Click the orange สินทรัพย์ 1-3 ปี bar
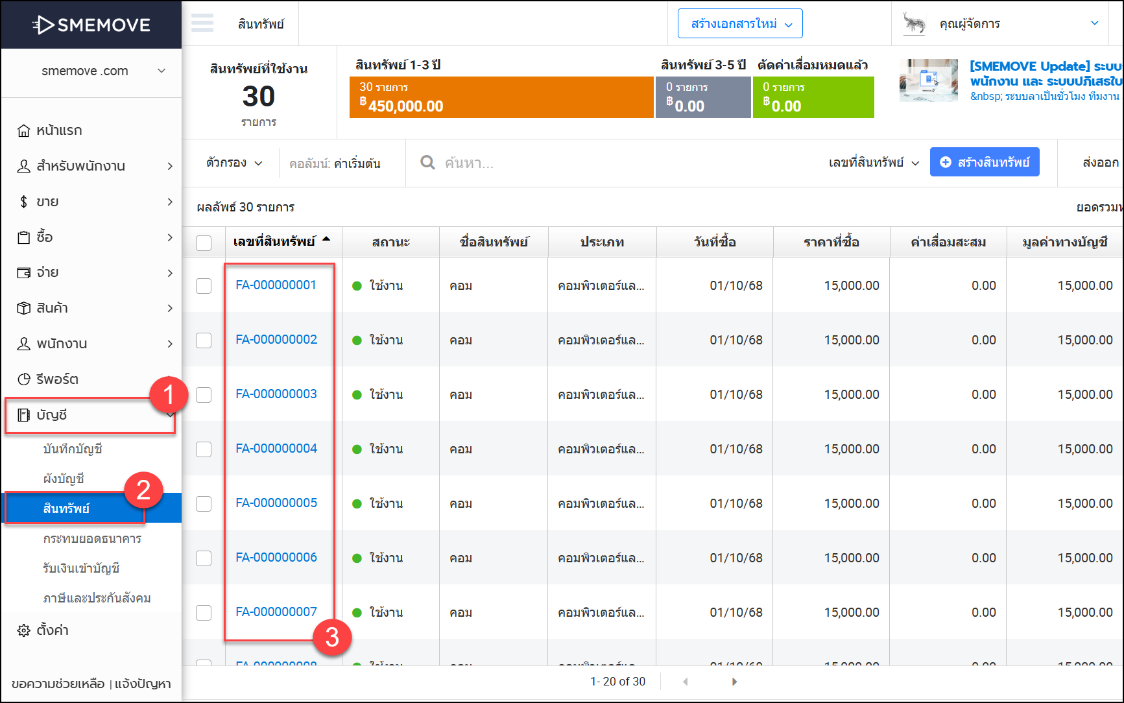1124x703 pixels. (501, 97)
